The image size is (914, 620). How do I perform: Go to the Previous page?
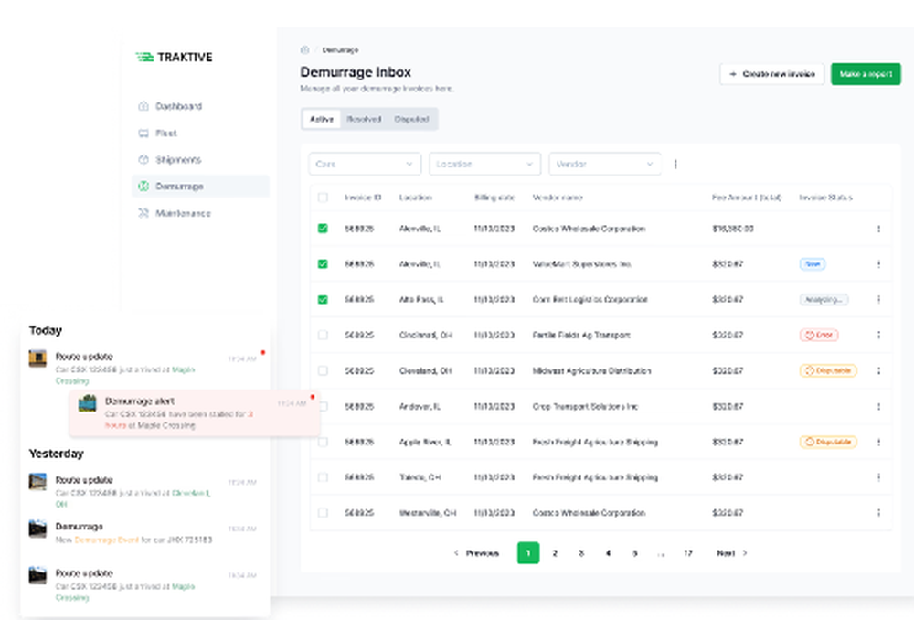(476, 553)
